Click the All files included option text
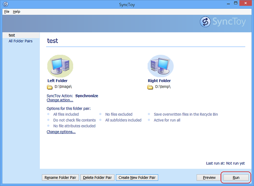 [x=66, y=114]
